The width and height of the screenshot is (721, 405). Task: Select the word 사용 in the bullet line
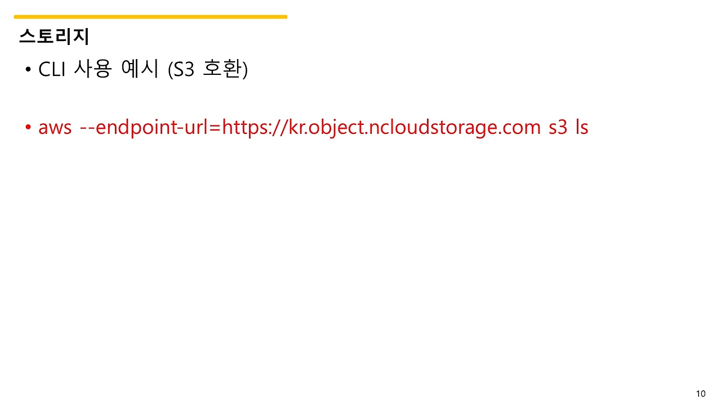point(93,69)
